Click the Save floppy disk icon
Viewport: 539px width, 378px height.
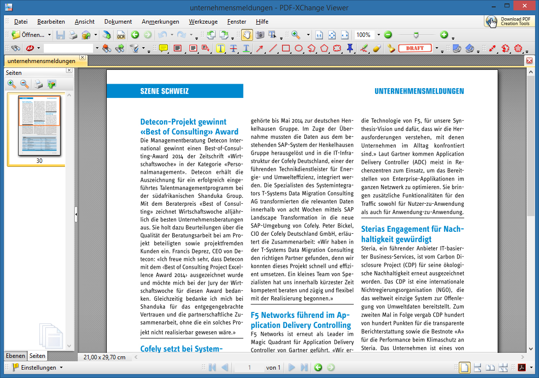tap(61, 35)
